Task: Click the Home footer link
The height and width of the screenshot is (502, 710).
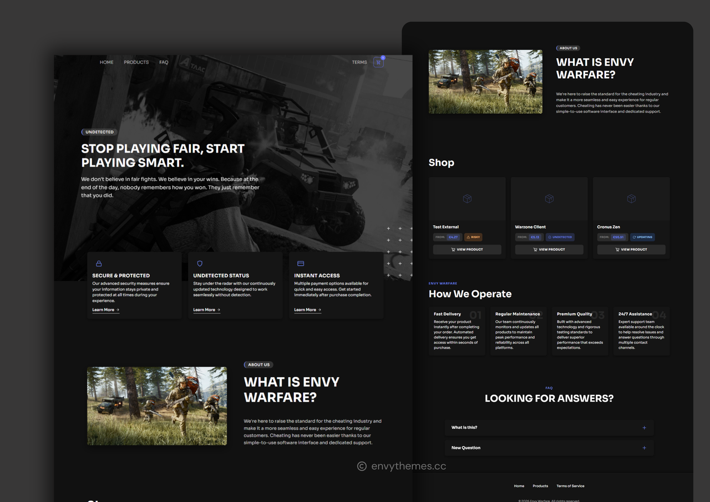Action: tap(519, 486)
